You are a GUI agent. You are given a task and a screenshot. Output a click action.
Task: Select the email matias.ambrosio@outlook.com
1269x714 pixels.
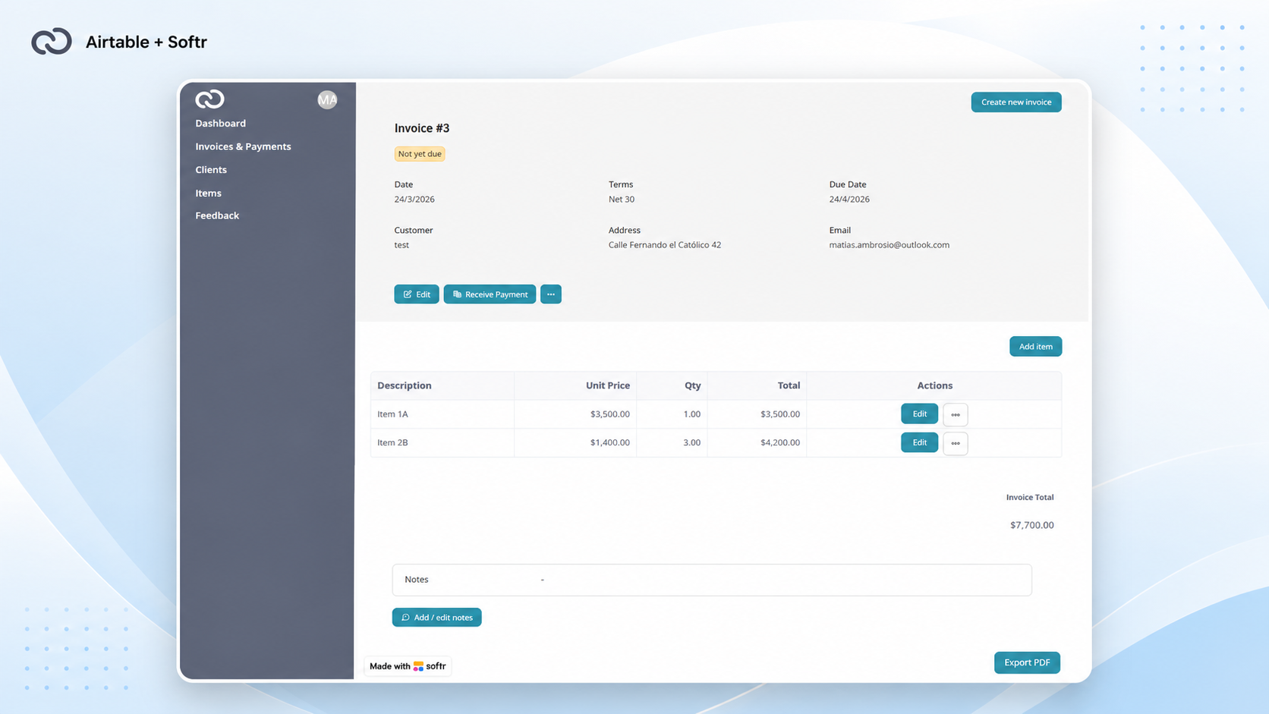coord(889,245)
